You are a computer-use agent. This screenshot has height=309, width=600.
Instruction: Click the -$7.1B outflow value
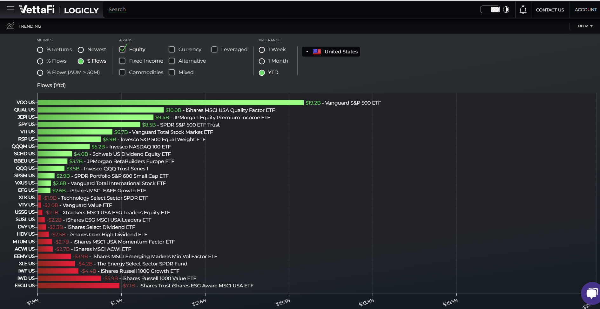tap(128, 286)
